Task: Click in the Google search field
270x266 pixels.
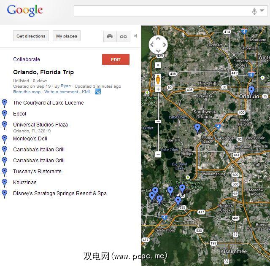Action: point(162,11)
